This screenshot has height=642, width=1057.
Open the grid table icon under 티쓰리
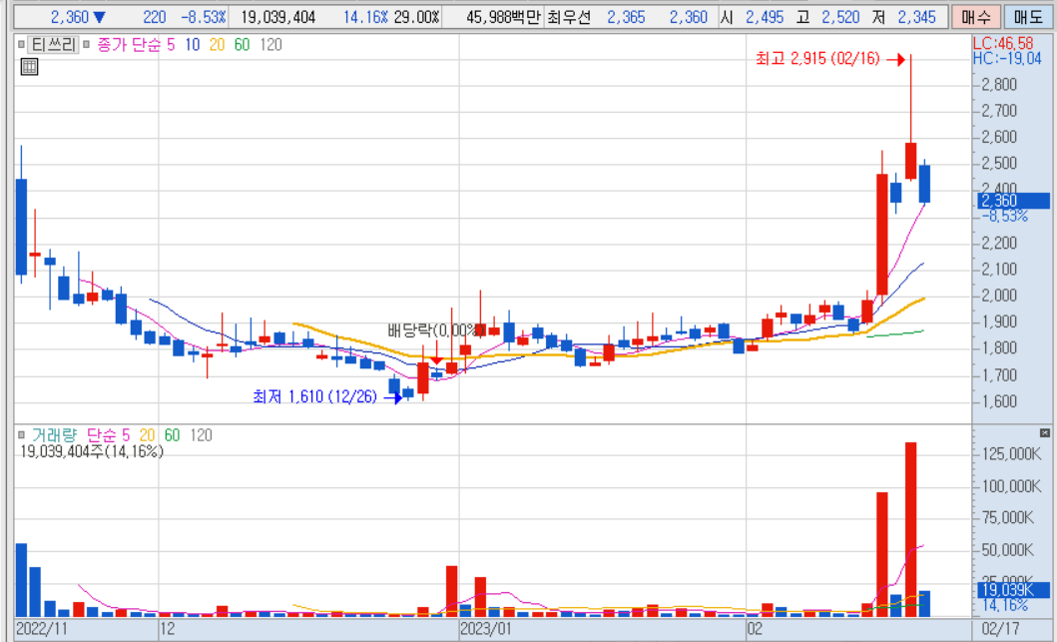[x=29, y=66]
